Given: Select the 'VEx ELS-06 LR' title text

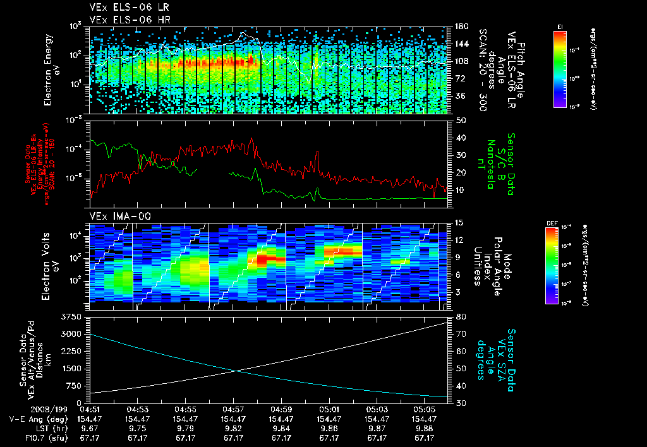Looking at the screenshot, I should click(129, 8).
